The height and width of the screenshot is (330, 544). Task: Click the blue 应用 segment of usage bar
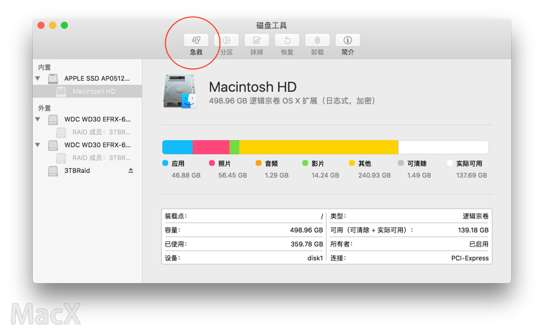click(177, 147)
